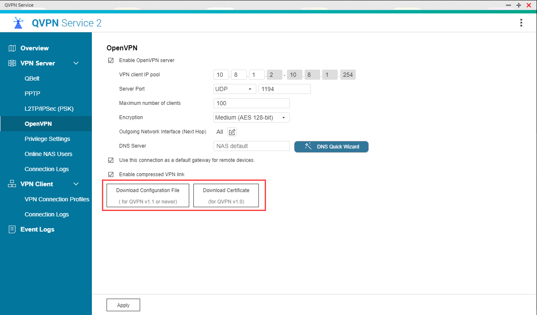The image size is (537, 315).
Task: Click first octet of VPN client IP pool
Action: (221, 75)
